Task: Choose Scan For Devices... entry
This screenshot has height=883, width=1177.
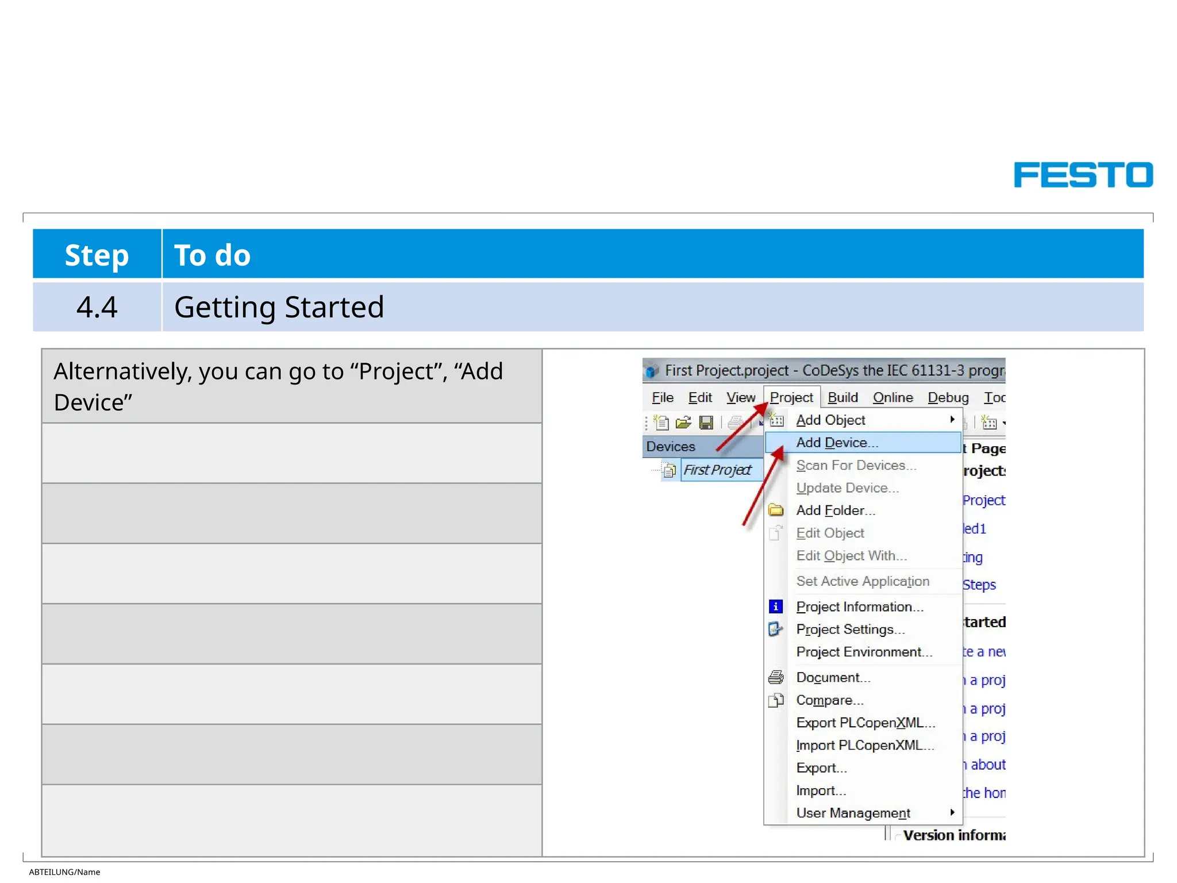Action: tap(863, 465)
